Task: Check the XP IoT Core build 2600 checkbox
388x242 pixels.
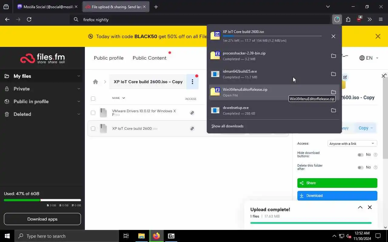Action: (x=93, y=129)
